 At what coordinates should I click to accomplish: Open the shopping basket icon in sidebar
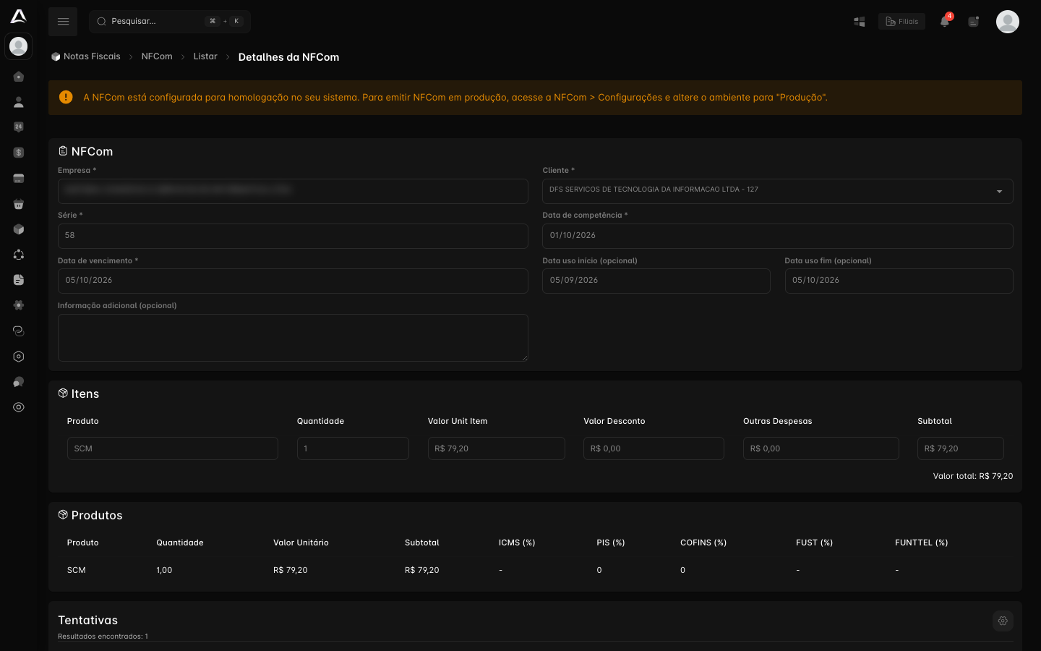[19, 204]
